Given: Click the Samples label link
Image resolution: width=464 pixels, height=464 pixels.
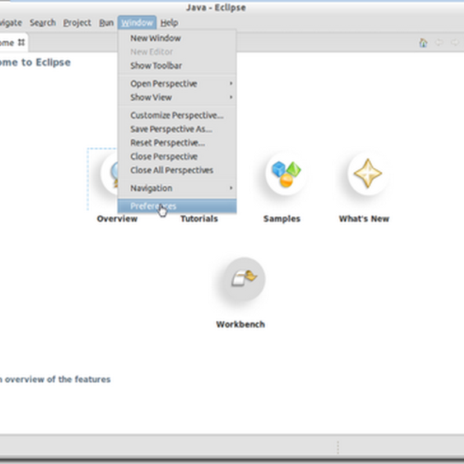Looking at the screenshot, I should click(282, 219).
